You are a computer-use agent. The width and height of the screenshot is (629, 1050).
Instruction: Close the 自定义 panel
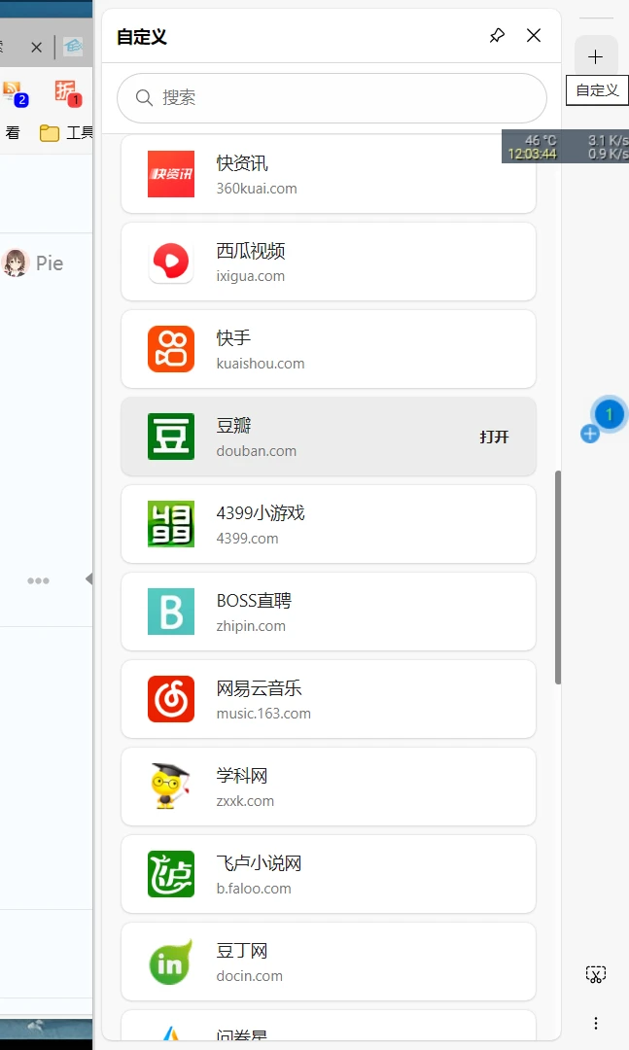coord(534,36)
